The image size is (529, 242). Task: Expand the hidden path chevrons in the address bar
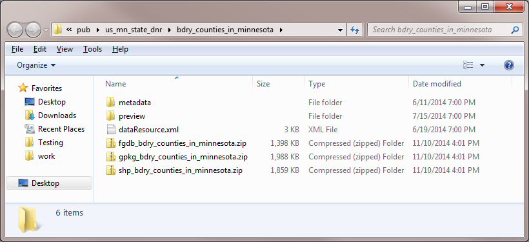pos(69,30)
